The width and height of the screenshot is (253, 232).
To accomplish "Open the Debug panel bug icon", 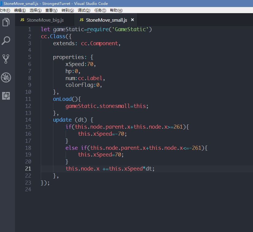I will (6, 77).
